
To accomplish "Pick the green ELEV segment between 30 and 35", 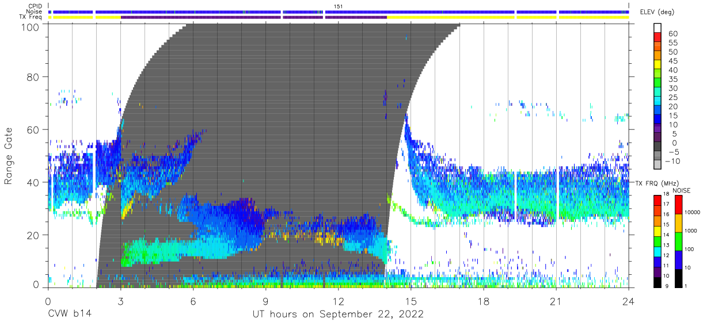I will (657, 83).
